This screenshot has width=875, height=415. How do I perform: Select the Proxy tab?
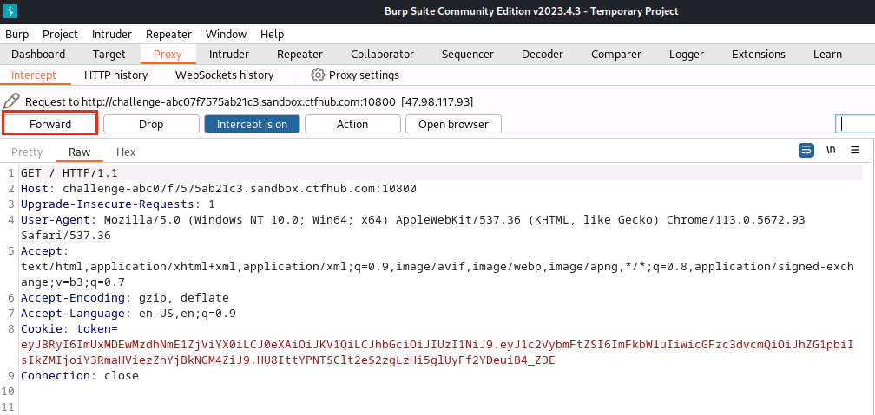(x=168, y=54)
